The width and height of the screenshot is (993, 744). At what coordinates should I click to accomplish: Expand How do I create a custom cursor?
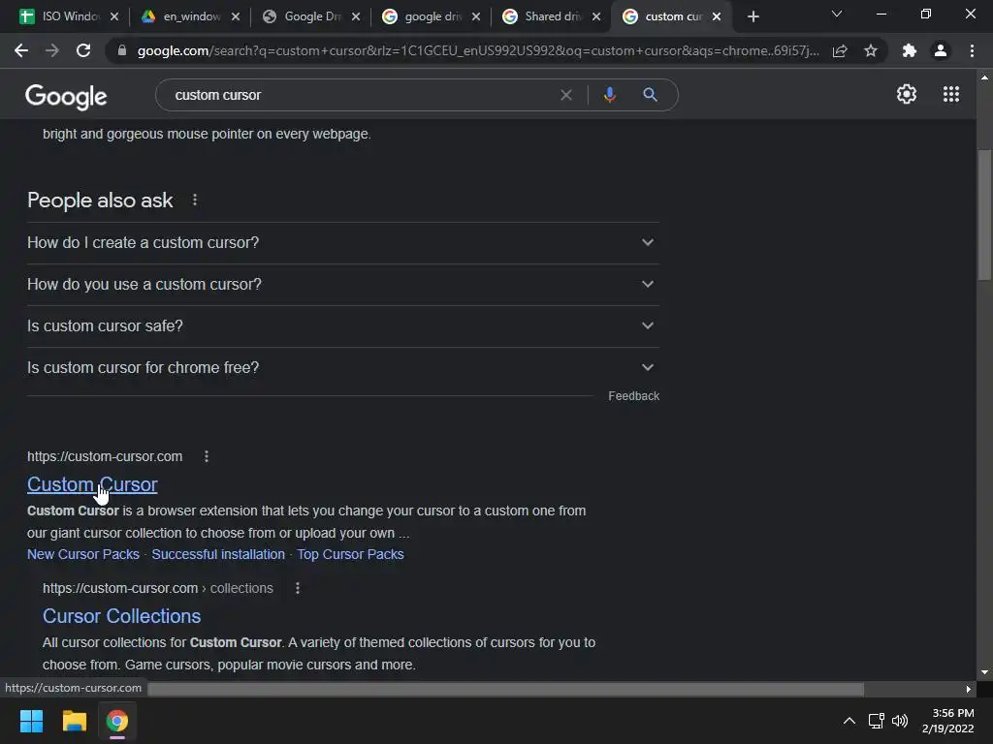pos(342,243)
